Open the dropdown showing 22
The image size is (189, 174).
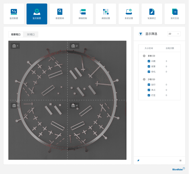click(174, 34)
